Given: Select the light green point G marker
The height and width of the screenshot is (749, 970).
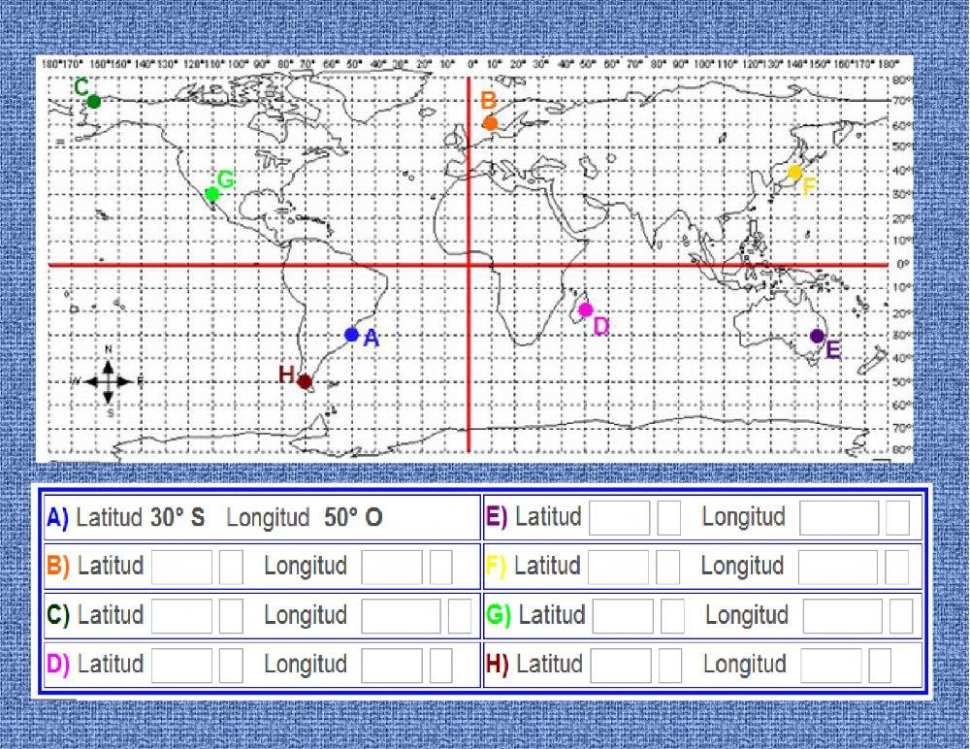Looking at the screenshot, I should point(212,194).
